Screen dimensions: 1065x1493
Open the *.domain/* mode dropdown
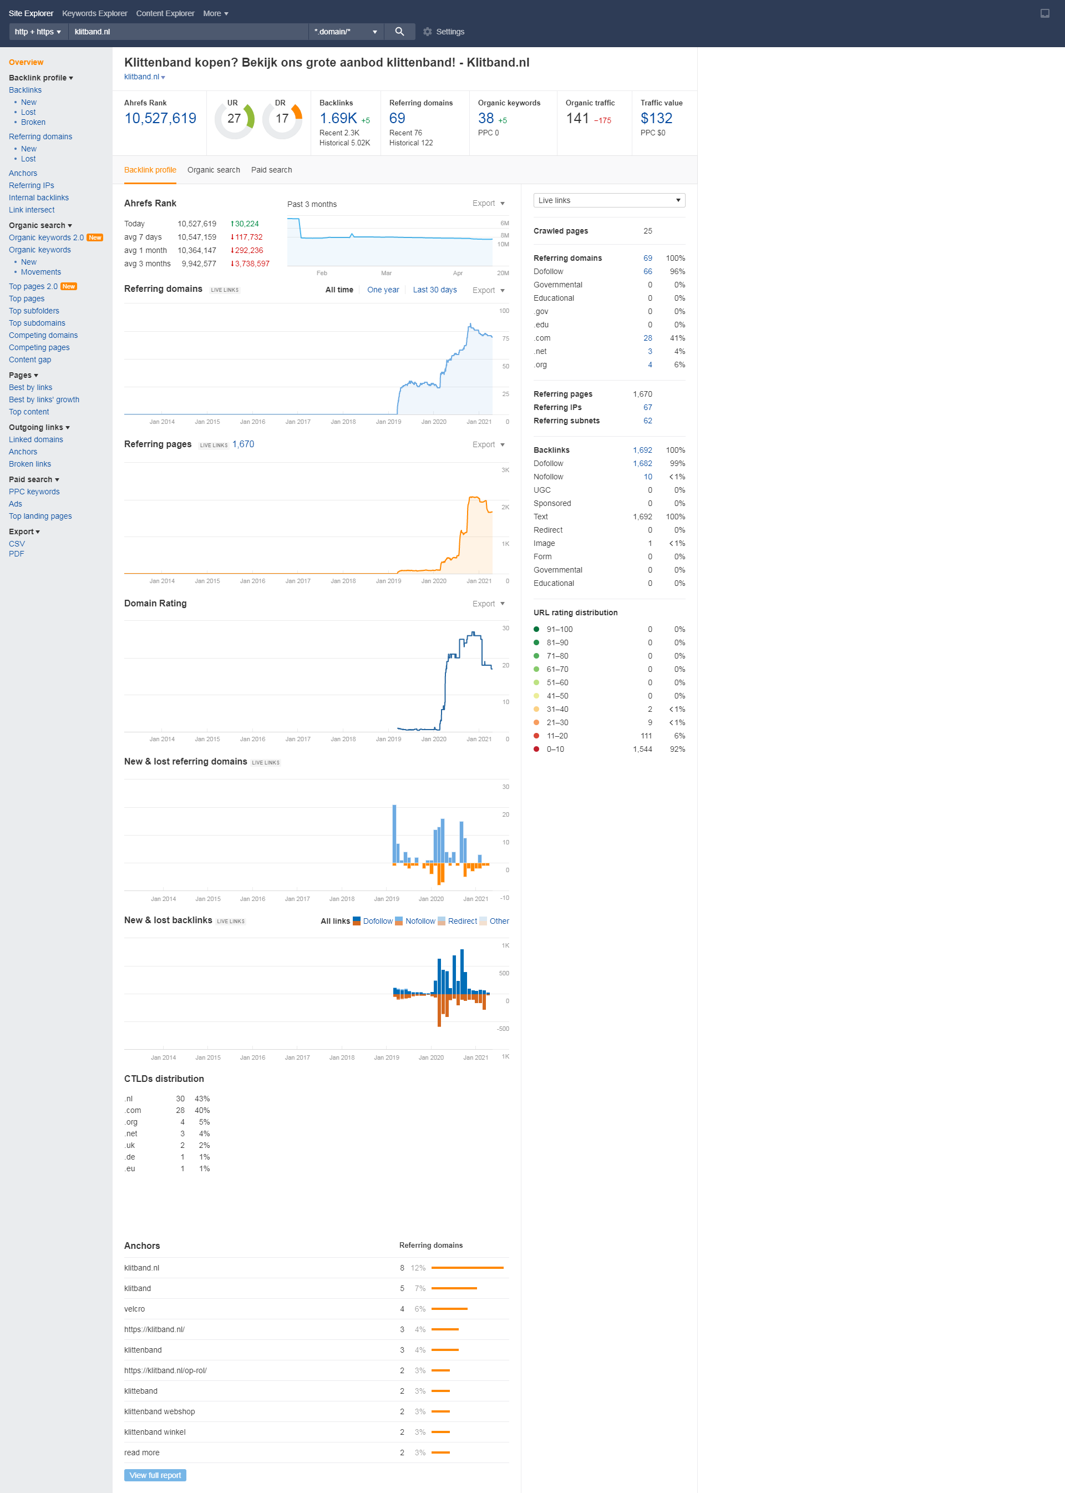(346, 32)
